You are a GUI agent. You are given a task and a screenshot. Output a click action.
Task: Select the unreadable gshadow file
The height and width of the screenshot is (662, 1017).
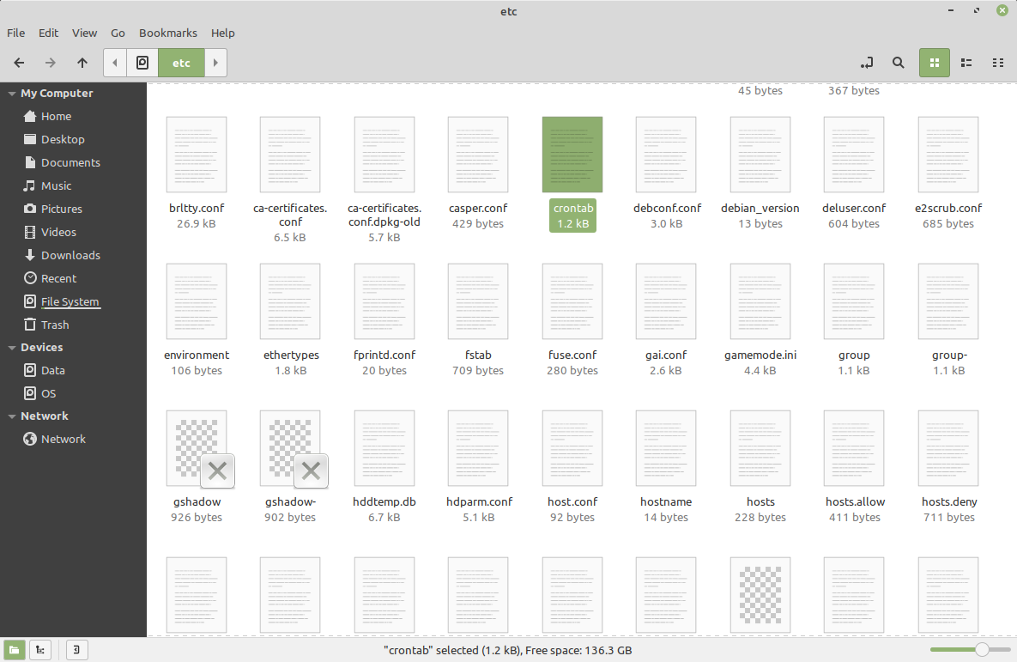point(197,448)
